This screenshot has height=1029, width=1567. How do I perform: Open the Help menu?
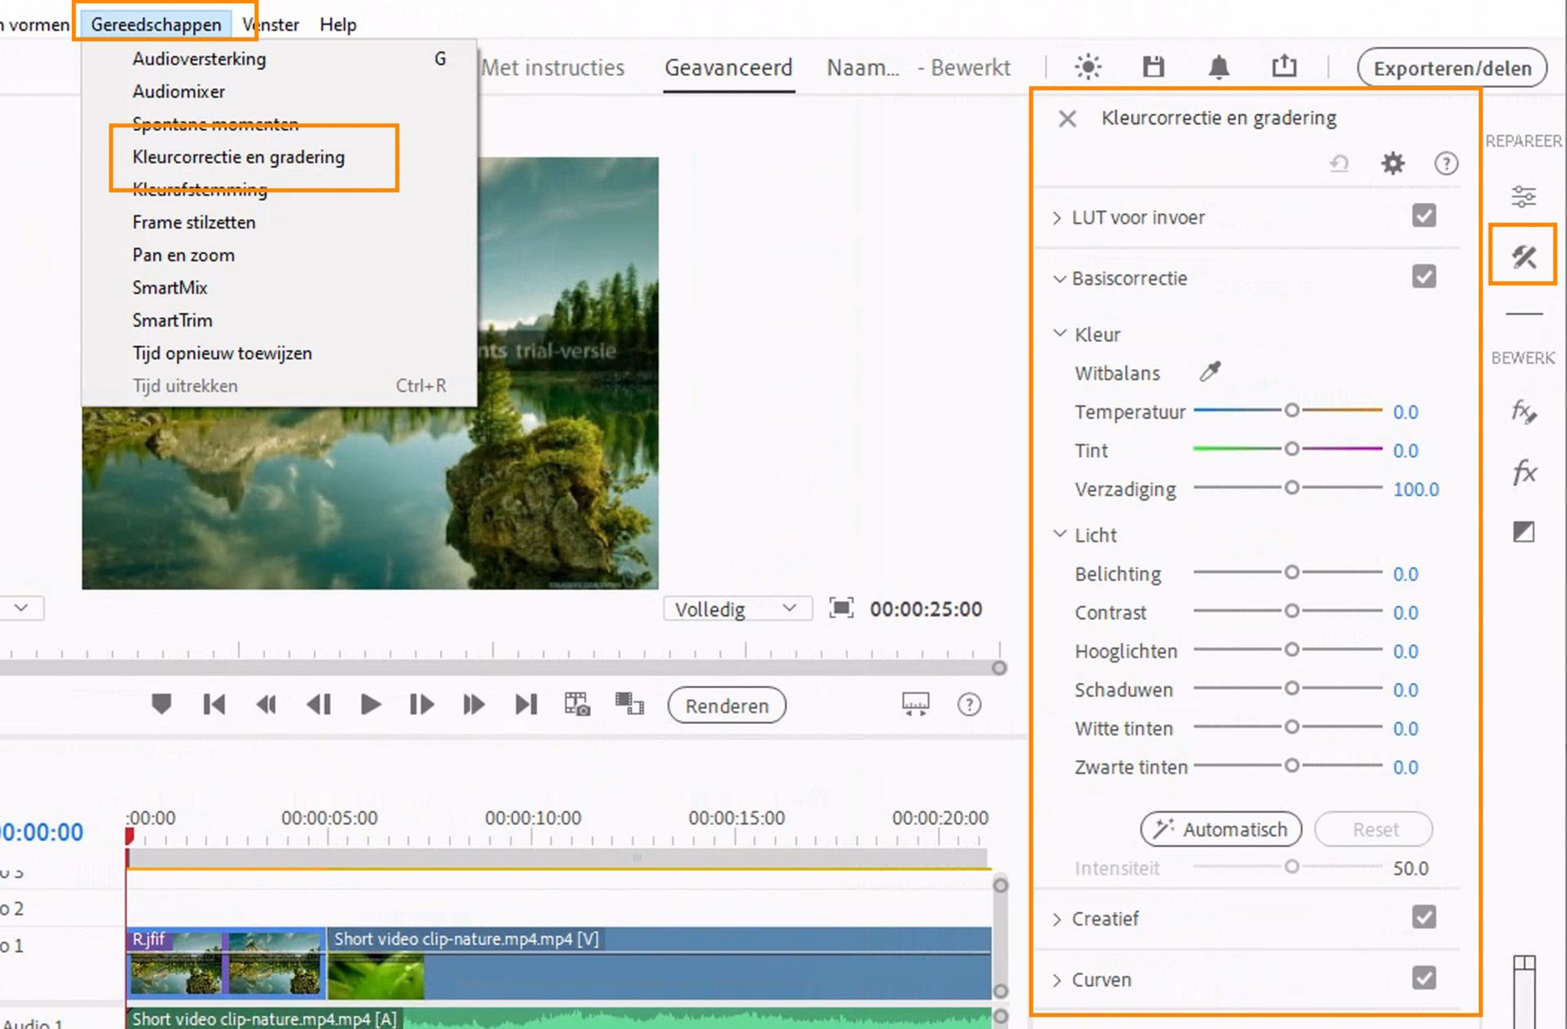[338, 24]
